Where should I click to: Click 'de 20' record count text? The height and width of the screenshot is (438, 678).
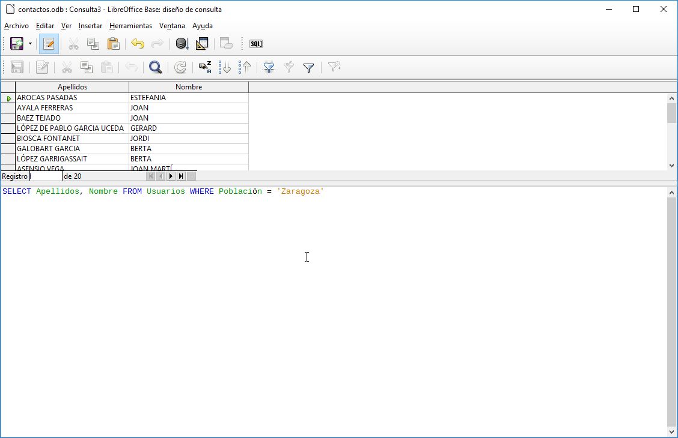pyautogui.click(x=73, y=176)
